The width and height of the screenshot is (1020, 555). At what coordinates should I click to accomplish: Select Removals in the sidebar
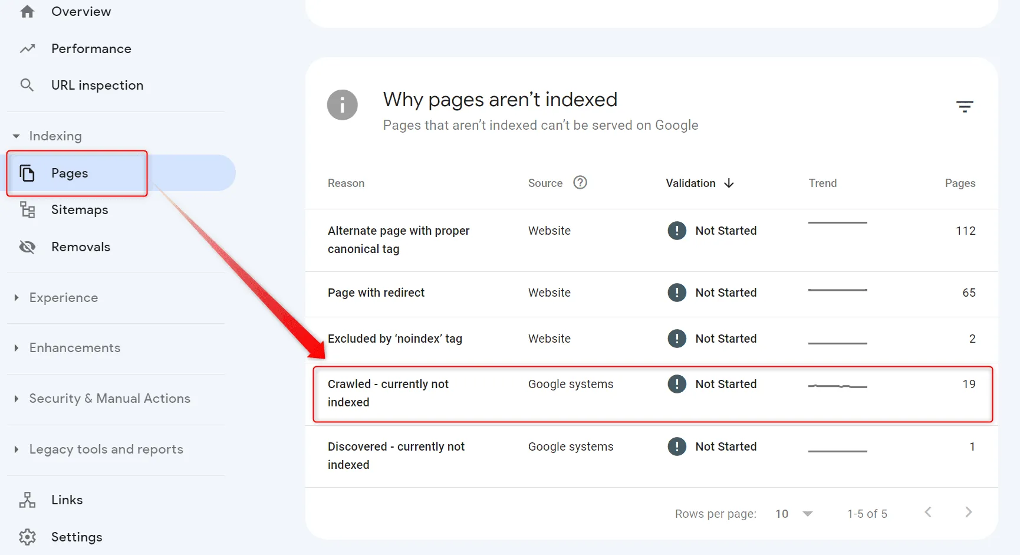click(81, 247)
